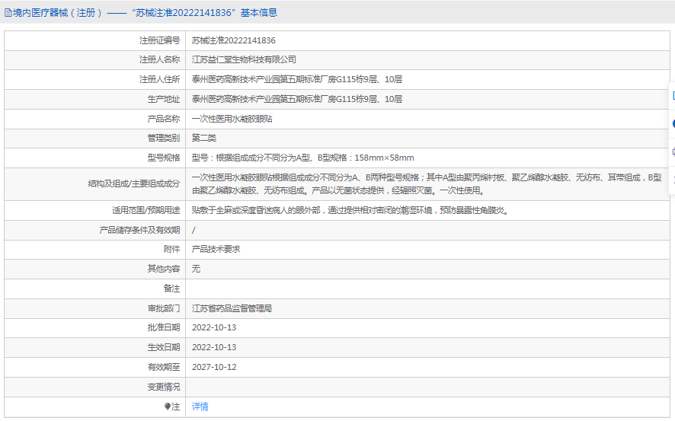675x421 pixels.
Task: Select the intended use text about 预防暴露性角膜炎
Action: point(350,211)
